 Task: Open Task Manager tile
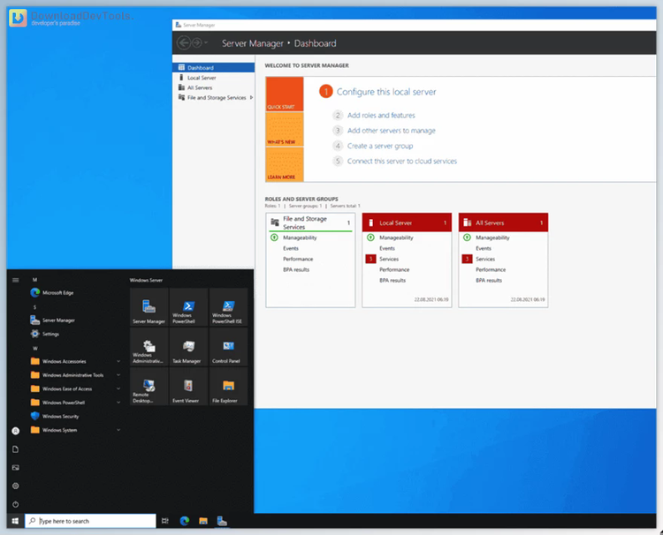pos(188,347)
